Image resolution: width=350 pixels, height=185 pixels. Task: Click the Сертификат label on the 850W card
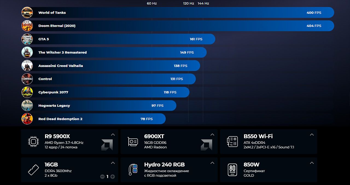tap(254, 171)
